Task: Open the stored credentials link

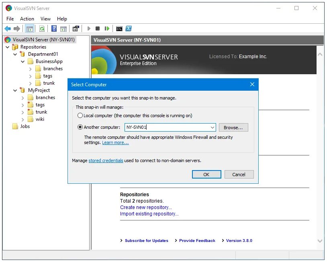Action: (x=106, y=160)
